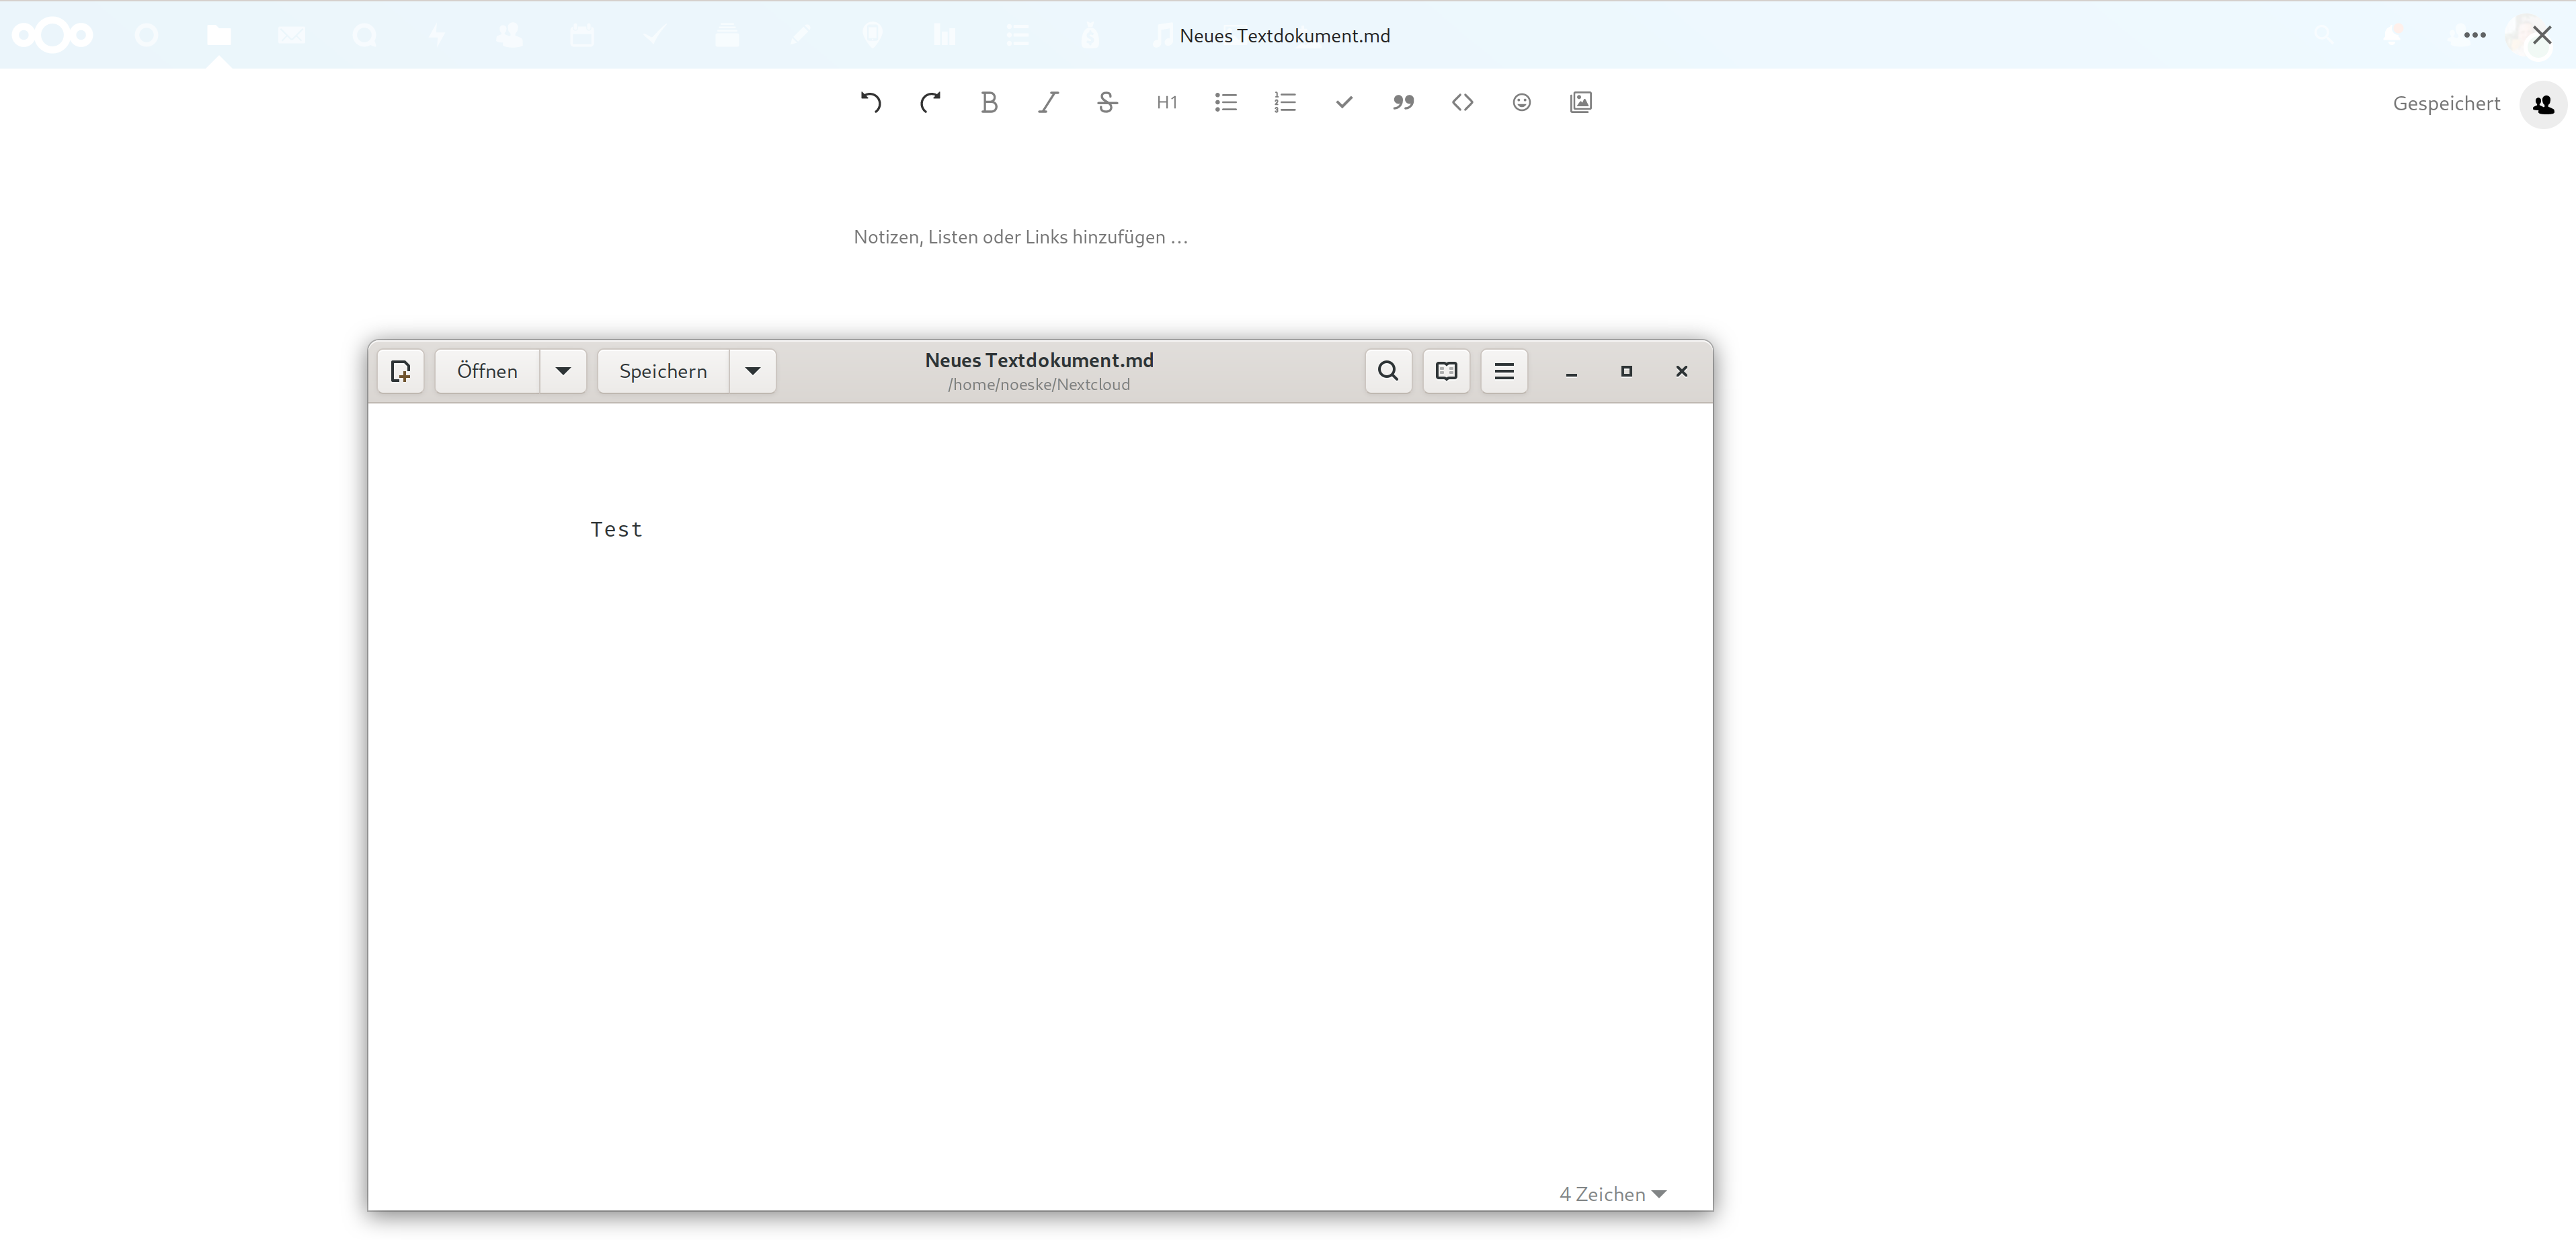Open the emoji picker
This screenshot has height=1240, width=2576.
point(1521,103)
